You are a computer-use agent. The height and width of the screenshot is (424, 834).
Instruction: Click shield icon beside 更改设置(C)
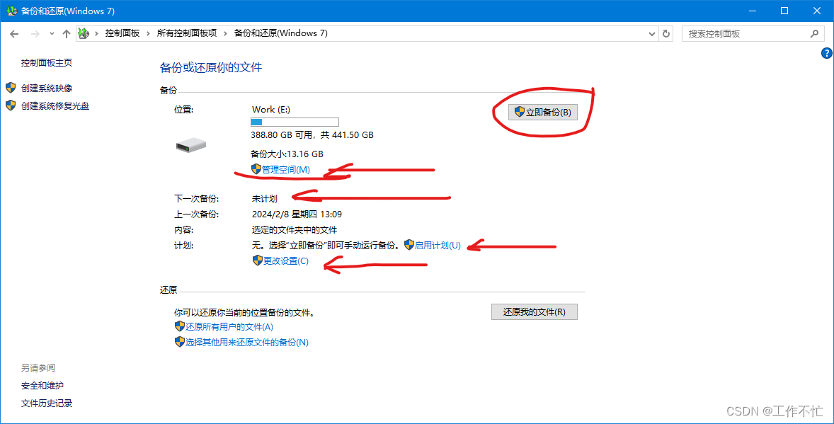258,260
